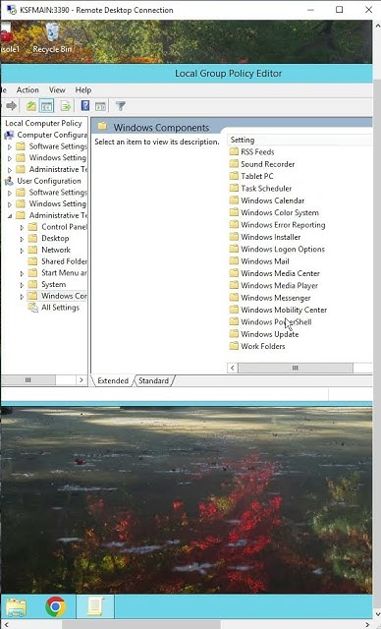381x629 pixels.
Task: Click the tree pane horizontal scrollbar thumb
Action: pyautogui.click(x=28, y=379)
